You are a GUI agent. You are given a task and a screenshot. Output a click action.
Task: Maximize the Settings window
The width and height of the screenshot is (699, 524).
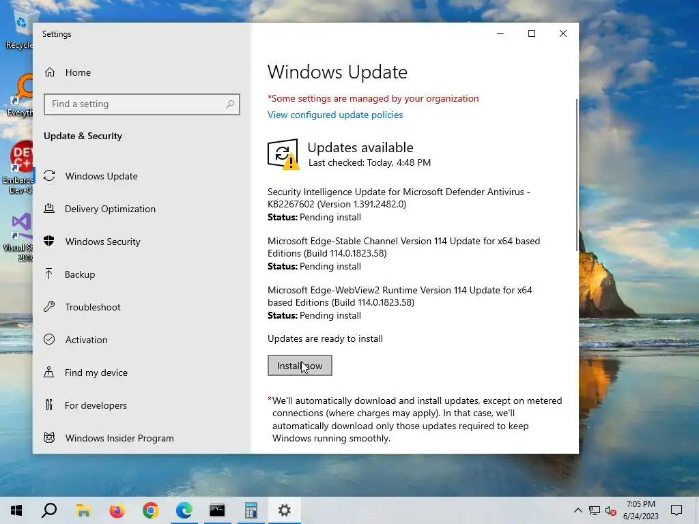click(x=531, y=33)
